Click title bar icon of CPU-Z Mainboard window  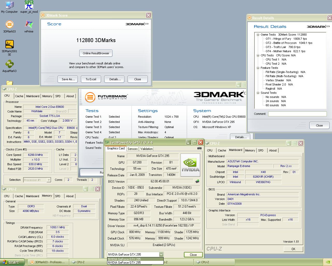tap(207, 143)
